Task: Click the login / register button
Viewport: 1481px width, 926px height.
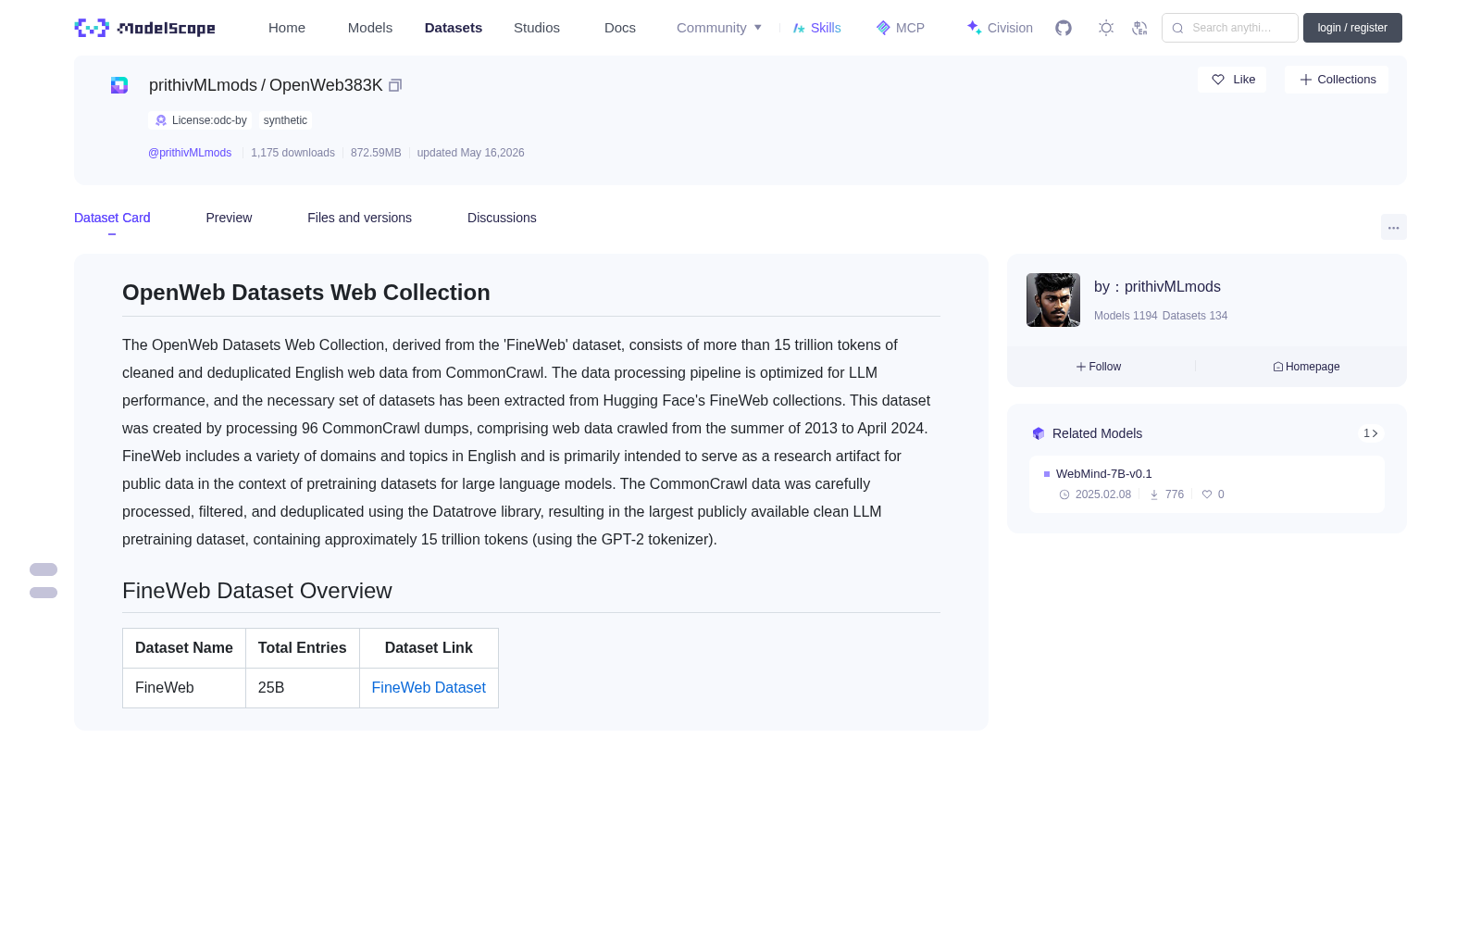Action: tap(1352, 28)
